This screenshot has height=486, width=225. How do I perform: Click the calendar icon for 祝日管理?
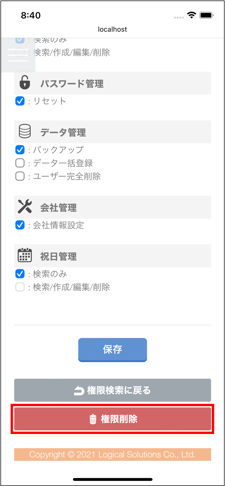(25, 255)
